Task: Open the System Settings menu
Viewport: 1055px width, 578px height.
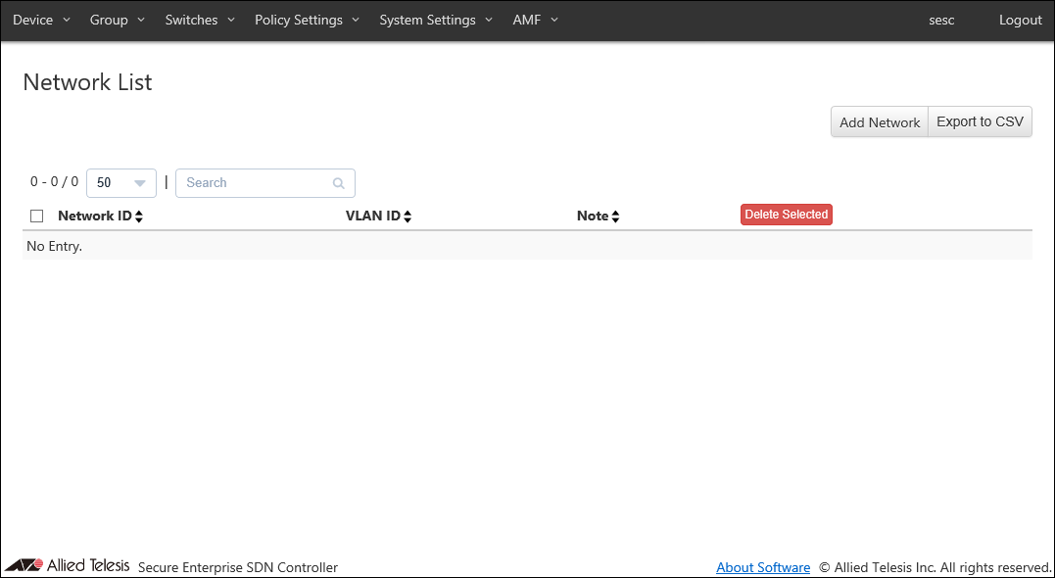Action: click(435, 21)
